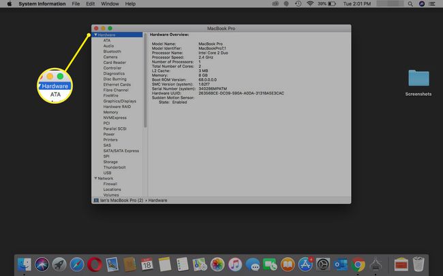The image size is (443, 276).
Task: Open the Trash in the Dock
Action: pos(418,264)
